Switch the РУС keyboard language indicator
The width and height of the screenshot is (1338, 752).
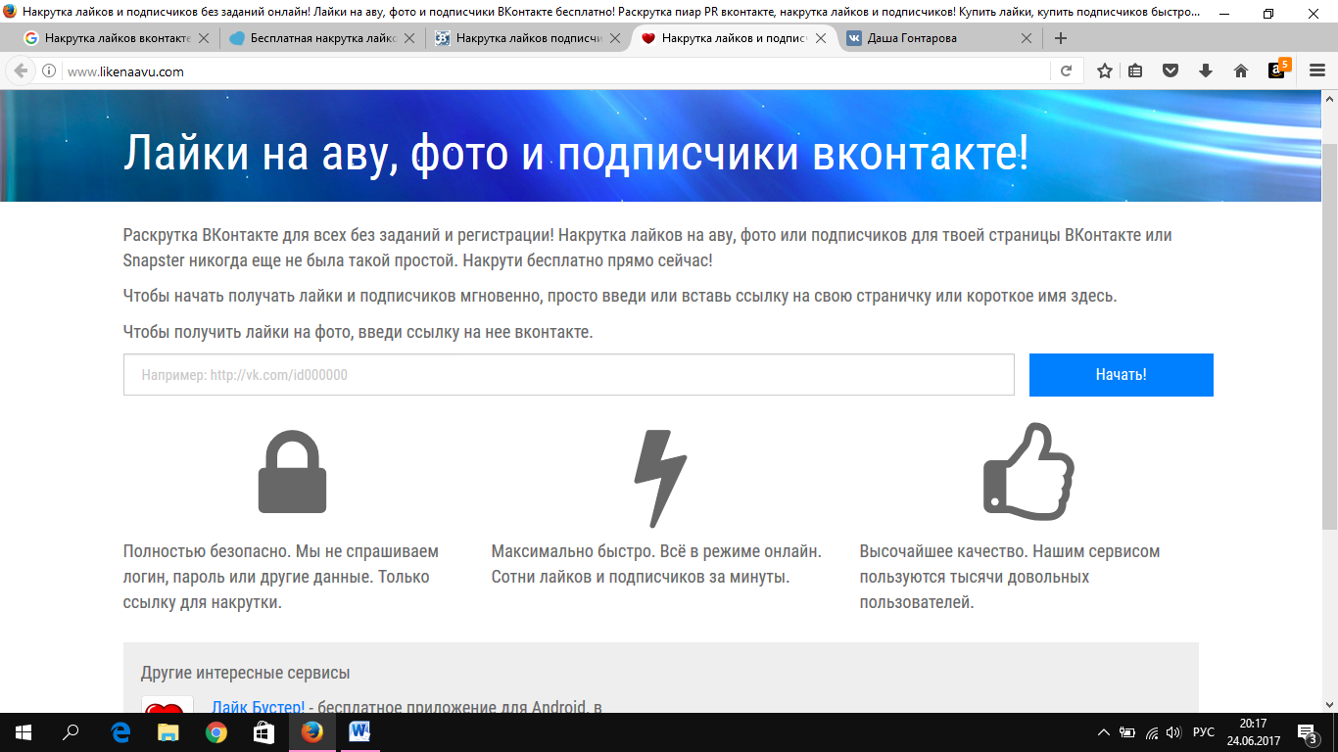1204,732
